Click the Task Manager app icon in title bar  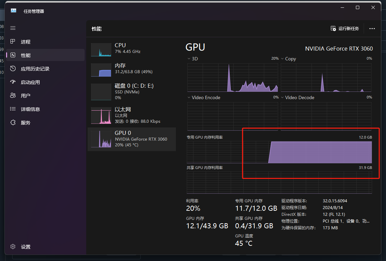click(x=14, y=11)
